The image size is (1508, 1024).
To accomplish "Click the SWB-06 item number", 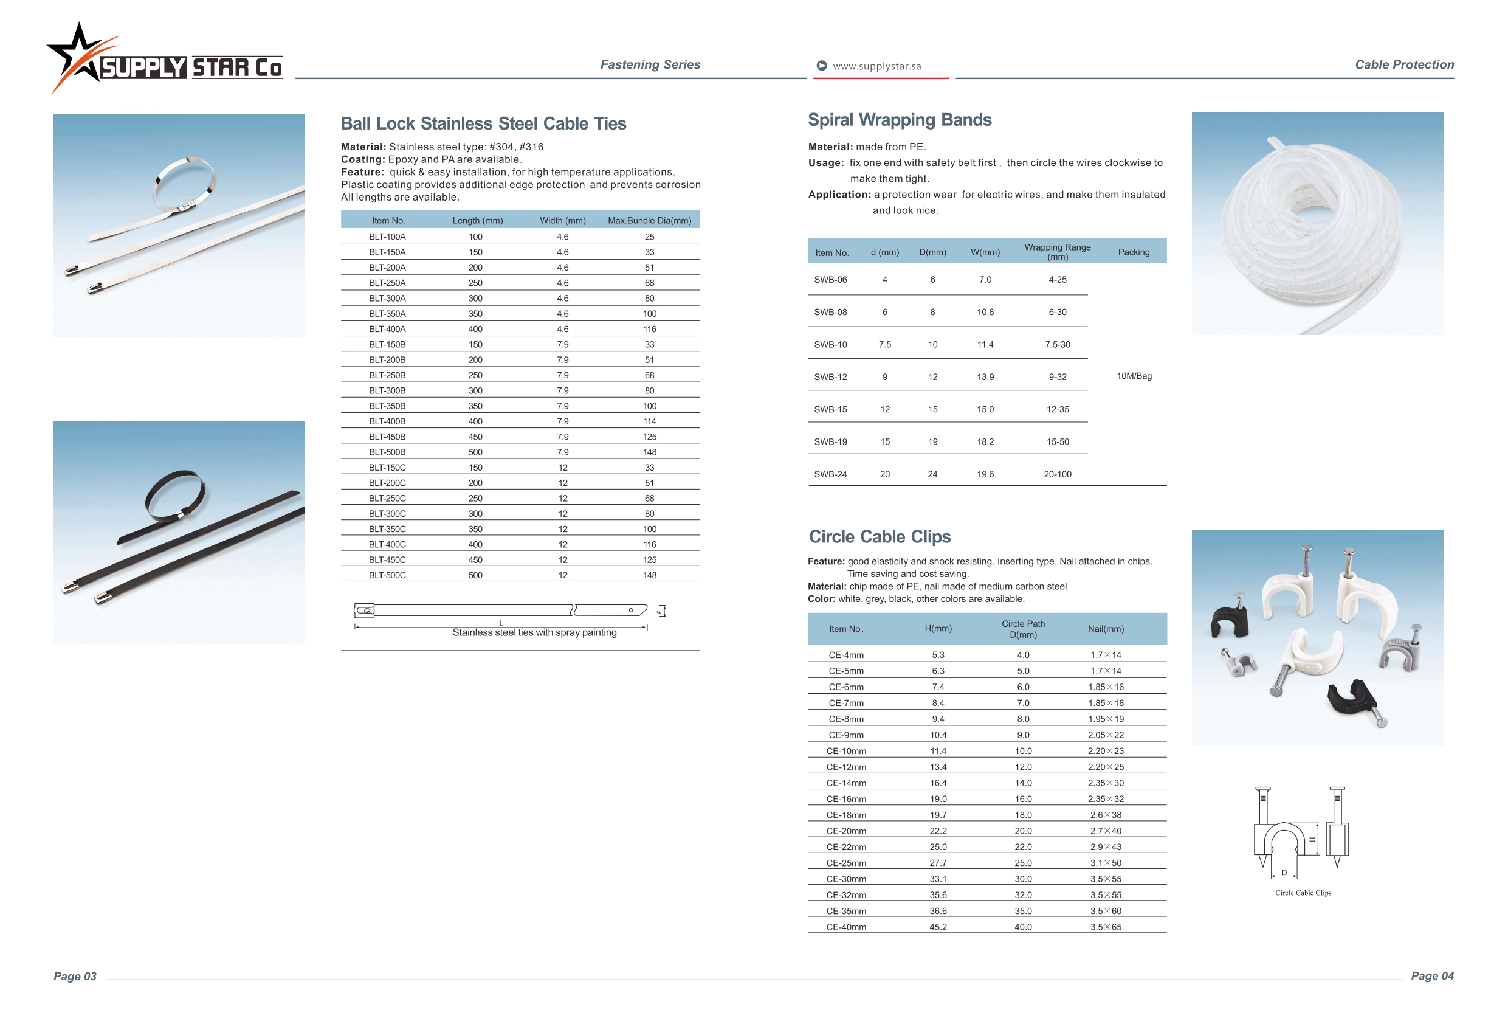I will point(830,280).
